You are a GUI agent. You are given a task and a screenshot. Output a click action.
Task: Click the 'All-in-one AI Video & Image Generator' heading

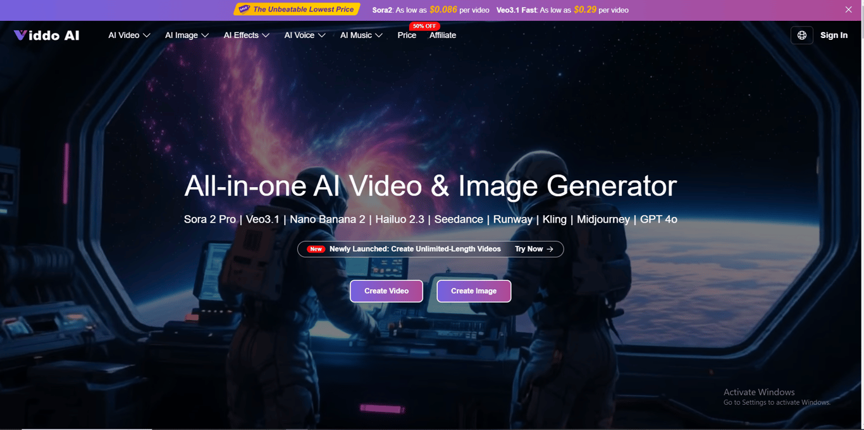point(431,186)
